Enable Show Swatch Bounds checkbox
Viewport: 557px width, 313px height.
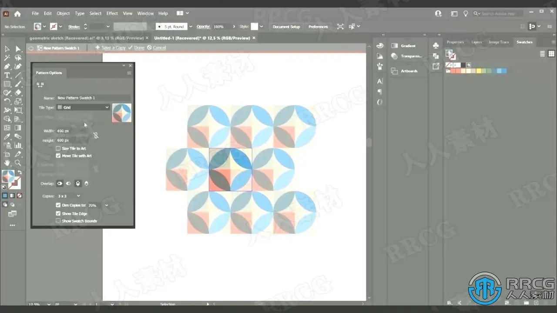(58, 221)
